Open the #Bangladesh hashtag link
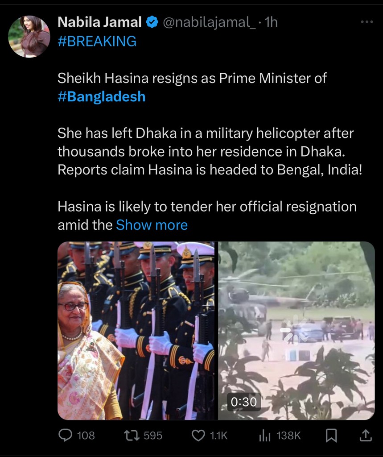 [x=101, y=96]
